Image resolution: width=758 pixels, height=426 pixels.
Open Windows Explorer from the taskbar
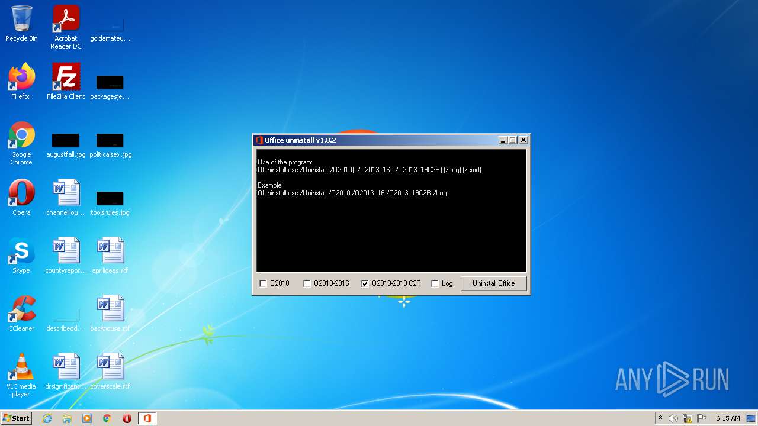pos(67,418)
